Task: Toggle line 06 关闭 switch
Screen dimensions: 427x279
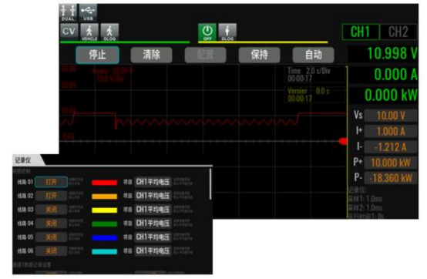Action: tap(51, 251)
